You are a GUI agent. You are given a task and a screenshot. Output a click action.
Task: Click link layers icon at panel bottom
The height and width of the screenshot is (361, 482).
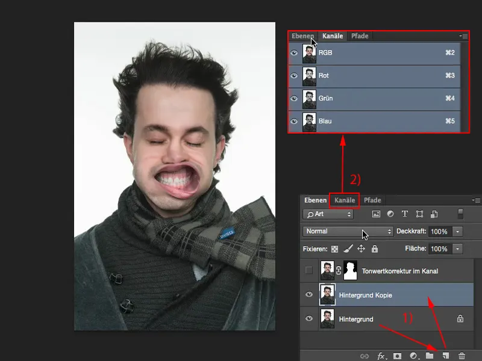365,356
